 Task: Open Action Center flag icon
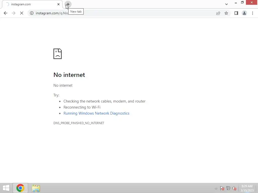point(222,188)
